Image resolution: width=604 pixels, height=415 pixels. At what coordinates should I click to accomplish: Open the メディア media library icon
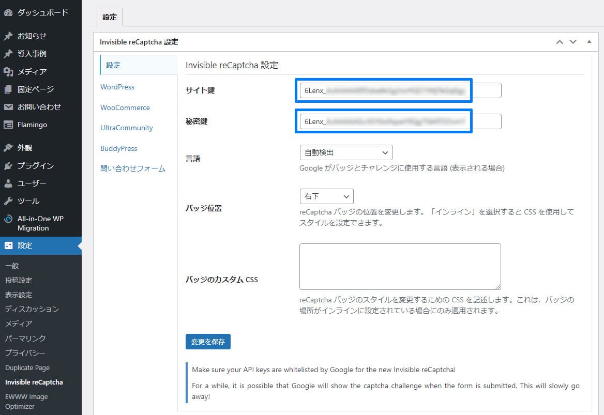[x=9, y=71]
